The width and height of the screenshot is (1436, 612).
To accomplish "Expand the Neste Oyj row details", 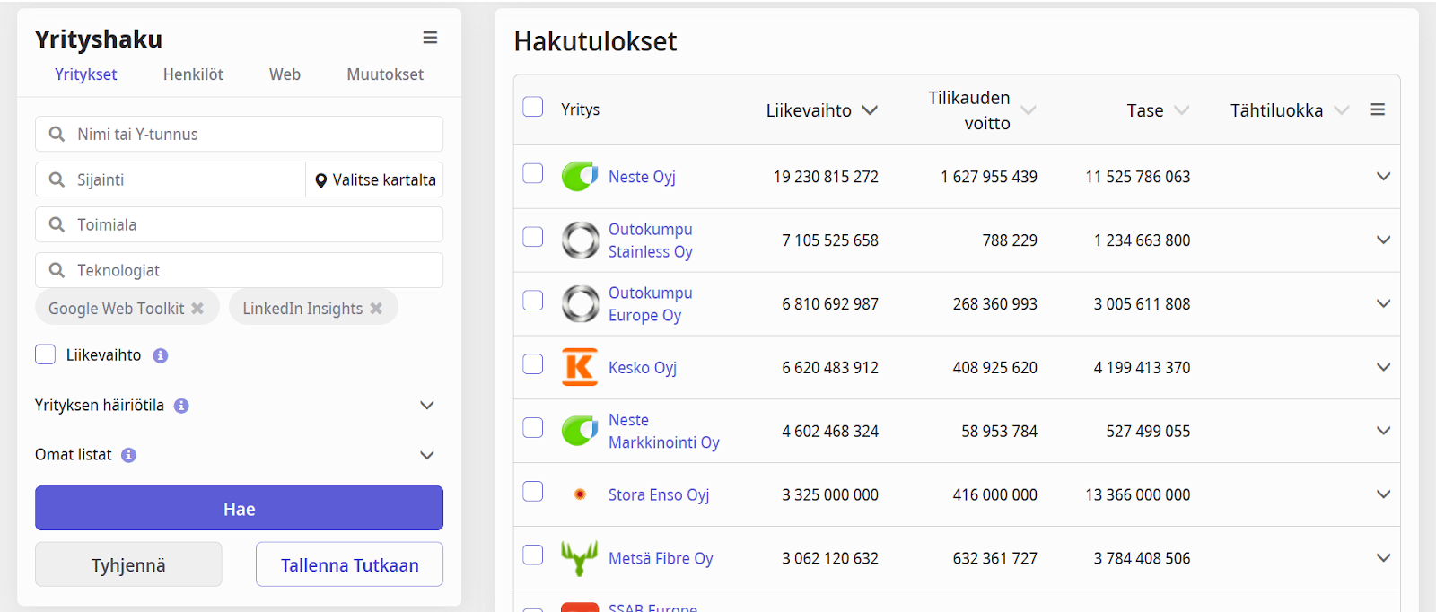I will pyautogui.click(x=1383, y=177).
